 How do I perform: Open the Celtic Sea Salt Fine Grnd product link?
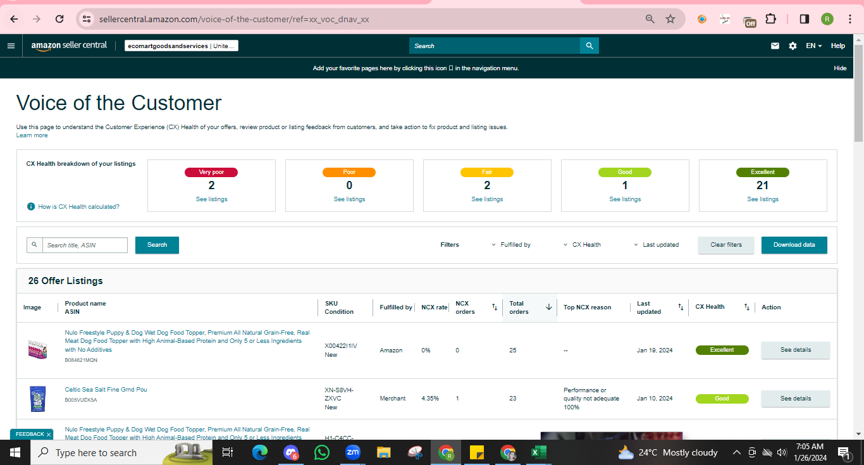(x=106, y=390)
